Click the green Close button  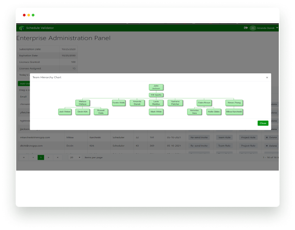click(x=263, y=123)
